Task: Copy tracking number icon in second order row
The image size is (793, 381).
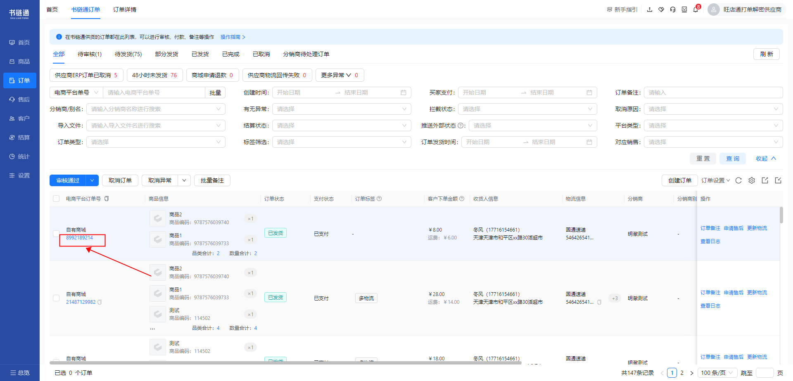Action: coord(599,302)
